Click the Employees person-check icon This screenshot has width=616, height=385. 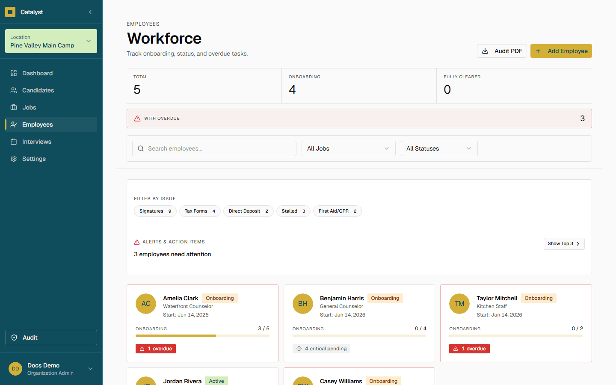[14, 124]
